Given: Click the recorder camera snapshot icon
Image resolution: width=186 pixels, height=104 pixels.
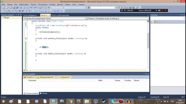Looking at the screenshot, I should click(x=159, y=10).
